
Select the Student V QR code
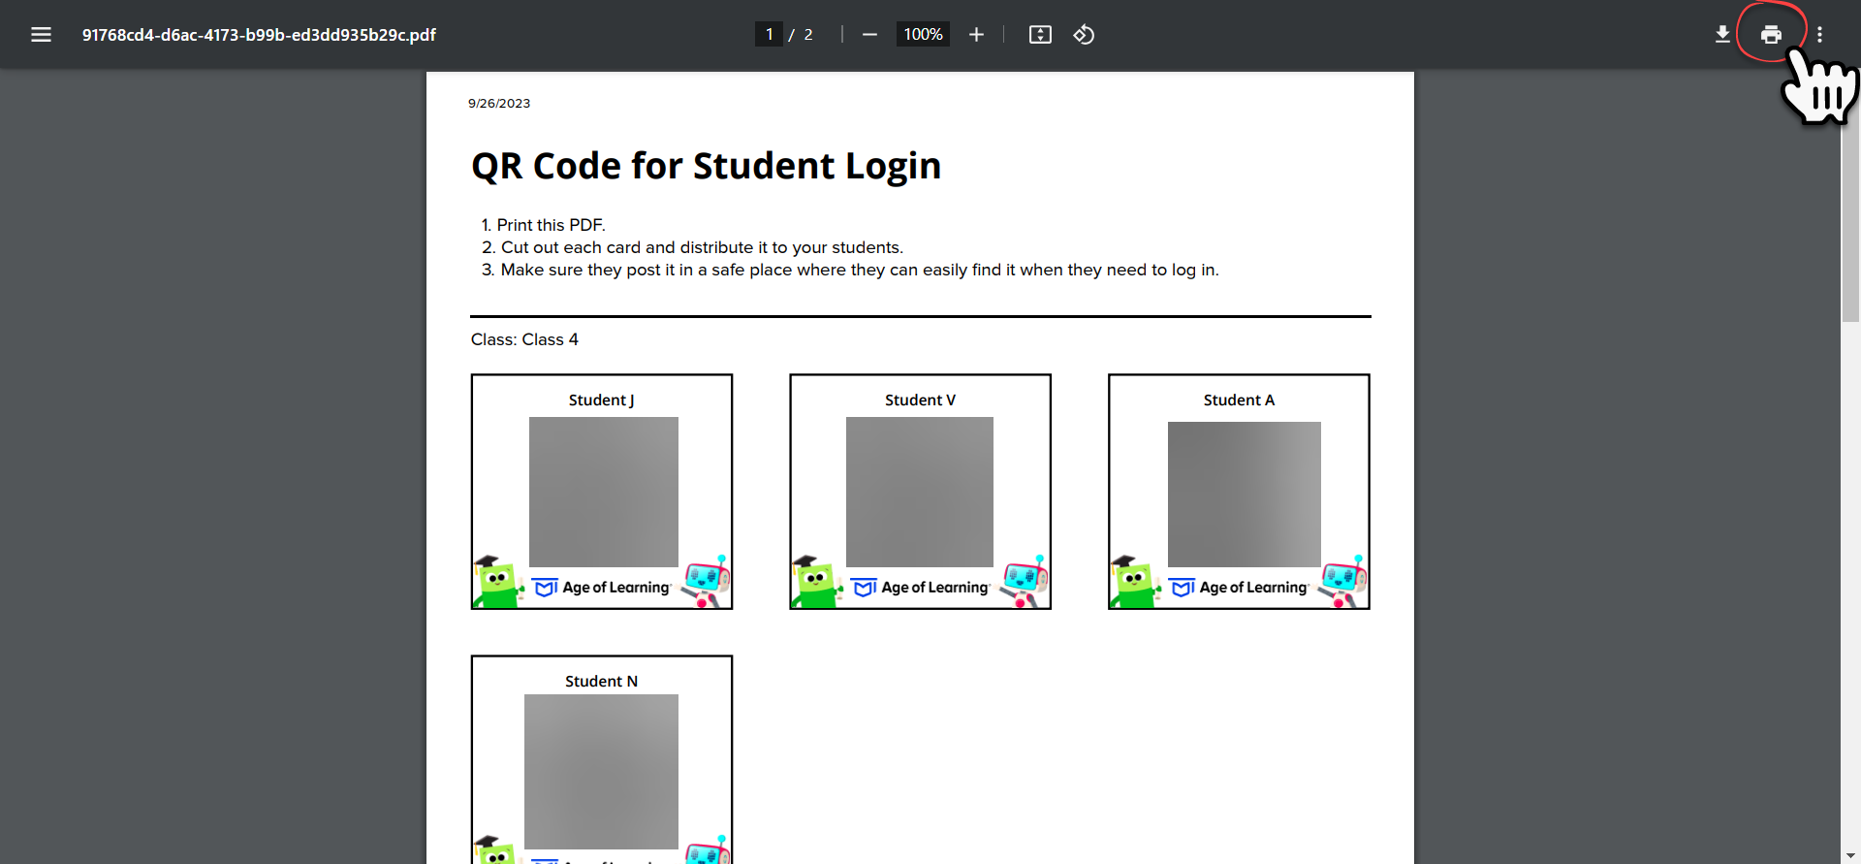coord(920,492)
